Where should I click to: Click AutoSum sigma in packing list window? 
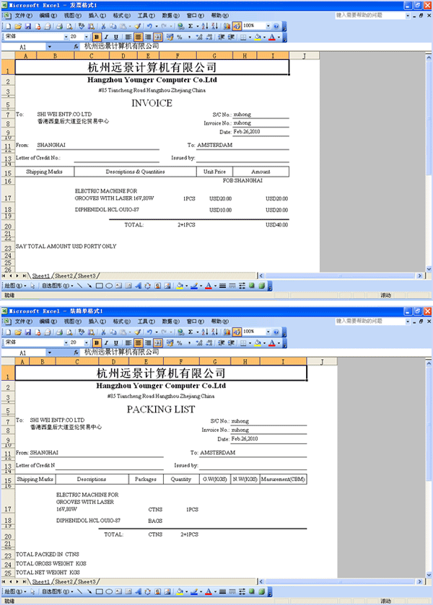(x=191, y=332)
